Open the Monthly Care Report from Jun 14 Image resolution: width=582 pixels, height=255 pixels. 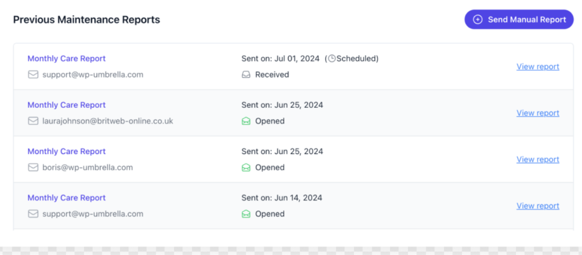(66, 198)
